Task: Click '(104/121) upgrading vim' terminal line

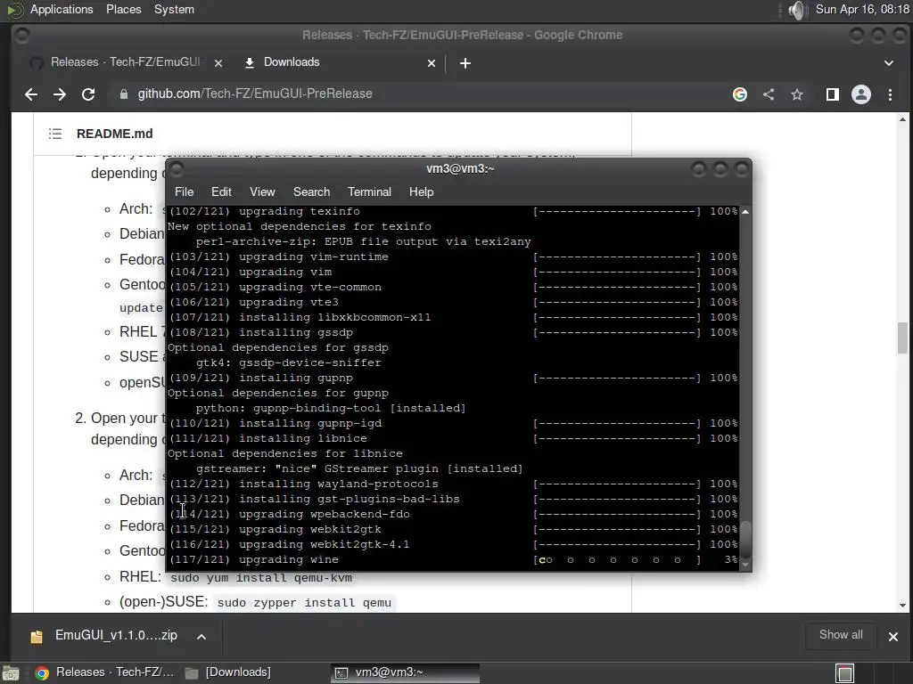Action: click(x=251, y=272)
